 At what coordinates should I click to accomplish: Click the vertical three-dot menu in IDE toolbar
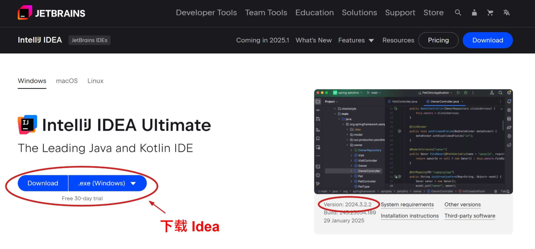[473, 93]
